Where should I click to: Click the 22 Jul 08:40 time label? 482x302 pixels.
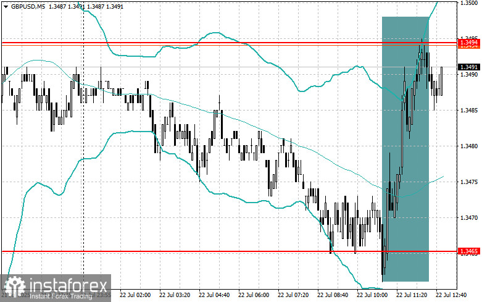[333, 295]
